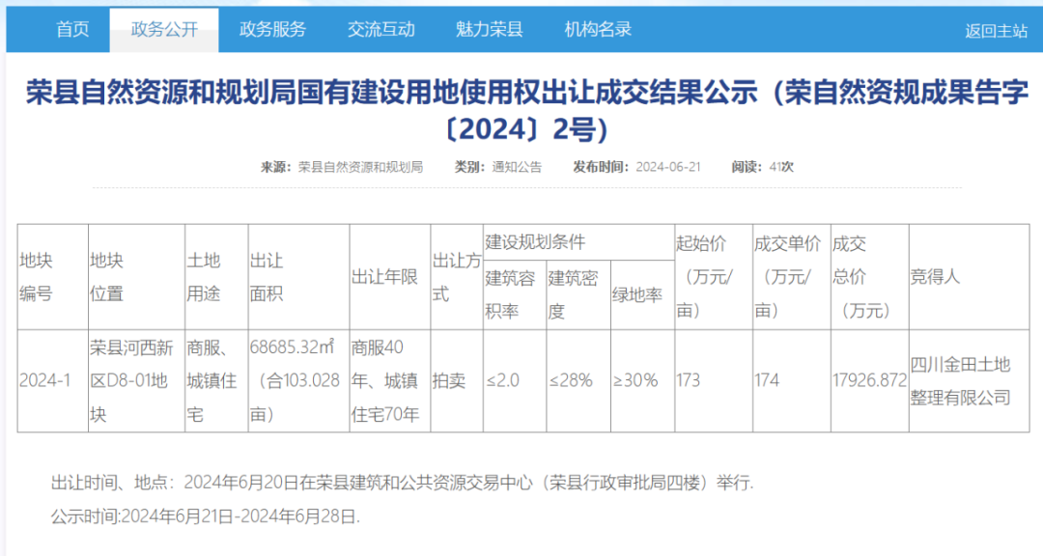Select the 2024-1 parcel number cell
1043x556 pixels.
point(45,380)
